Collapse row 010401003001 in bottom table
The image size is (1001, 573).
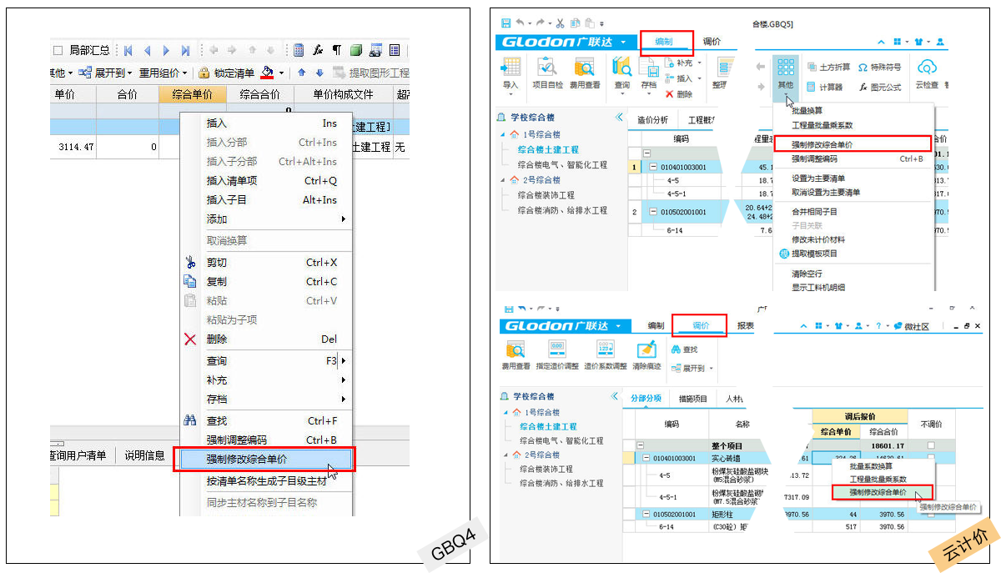point(646,458)
